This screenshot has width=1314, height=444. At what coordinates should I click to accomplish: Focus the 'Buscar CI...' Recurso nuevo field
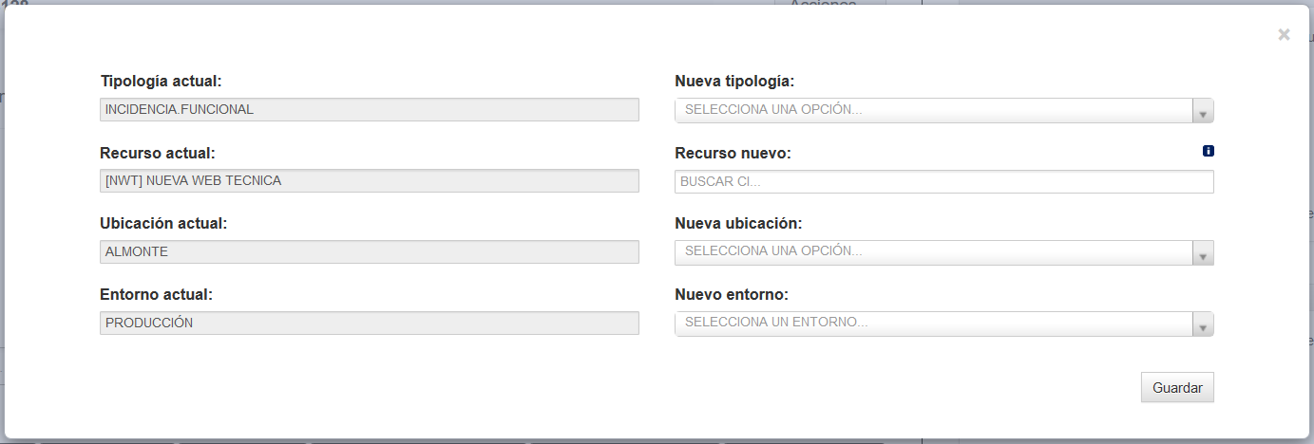click(944, 181)
